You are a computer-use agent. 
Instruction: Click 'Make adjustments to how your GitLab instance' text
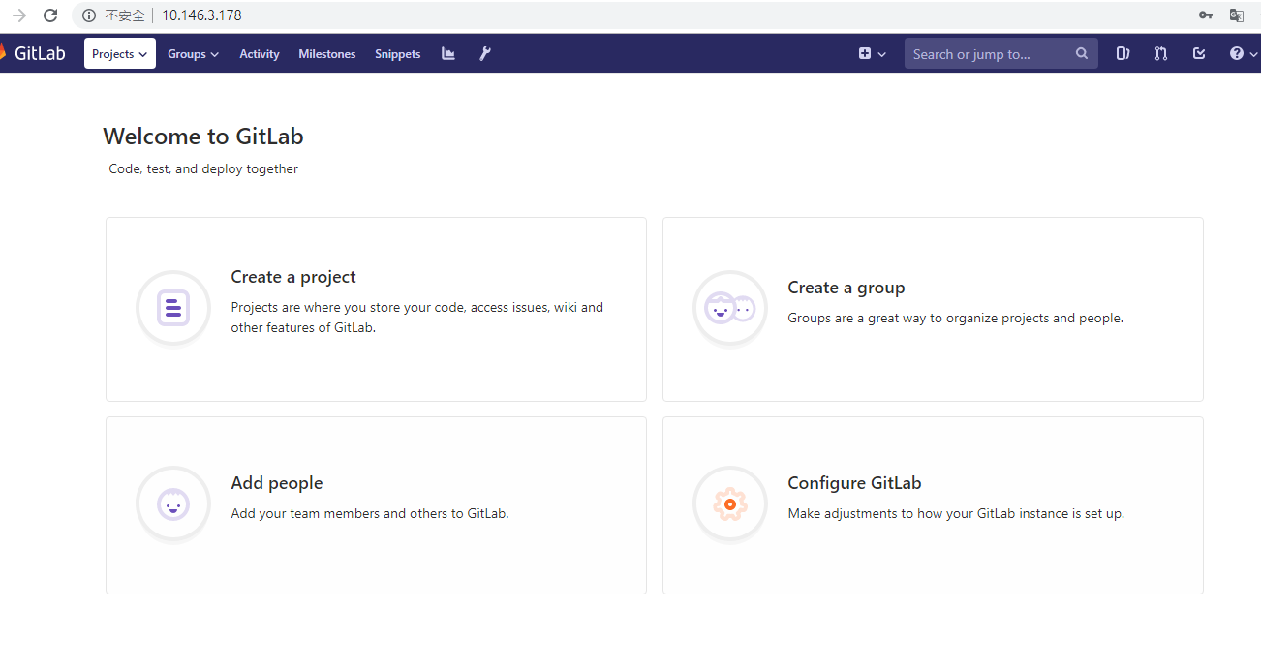tap(956, 513)
